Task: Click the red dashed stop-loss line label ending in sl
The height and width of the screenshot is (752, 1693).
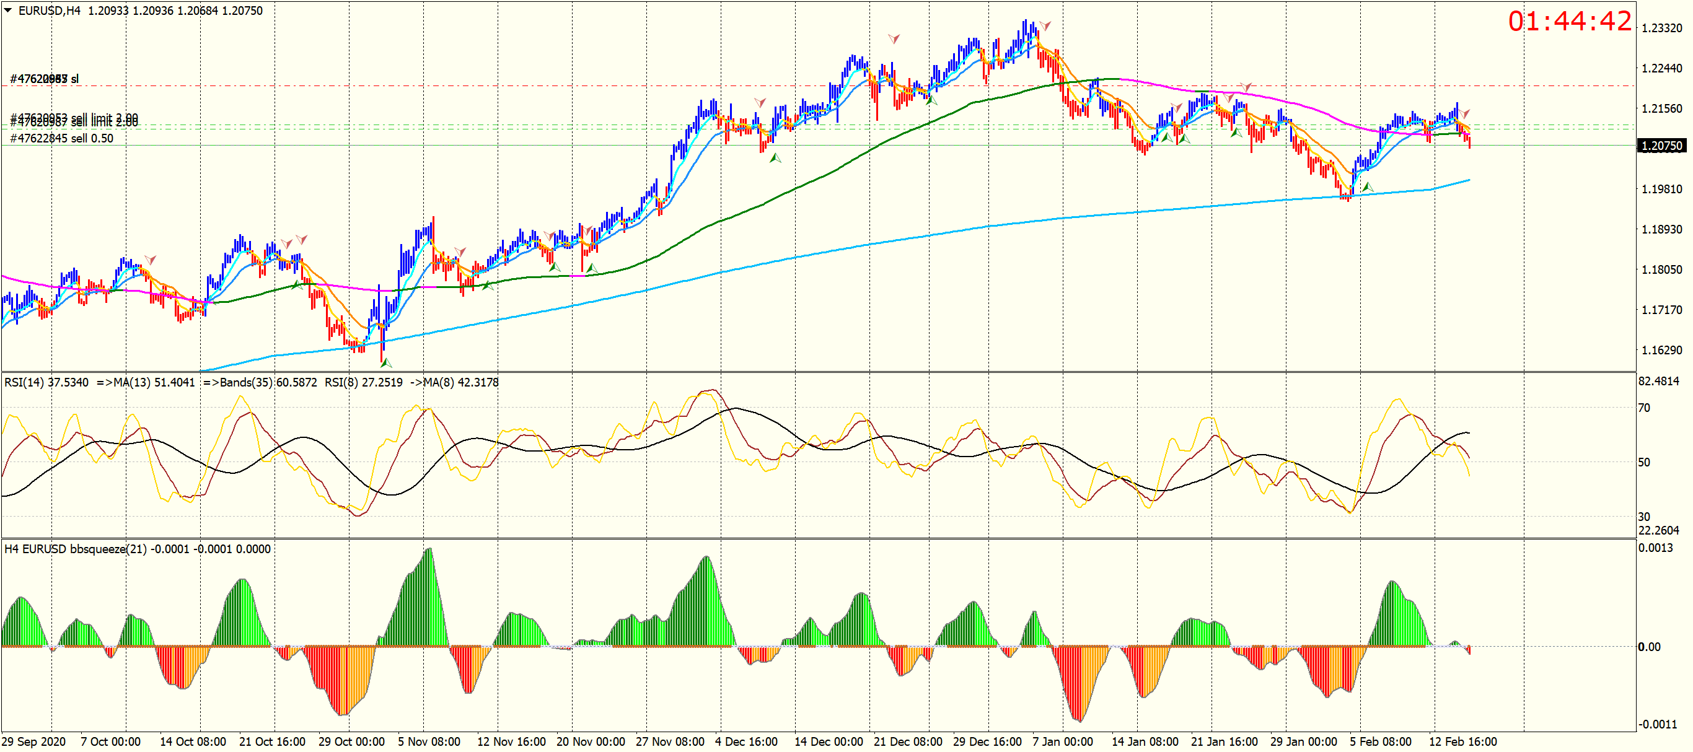Action: tap(45, 79)
